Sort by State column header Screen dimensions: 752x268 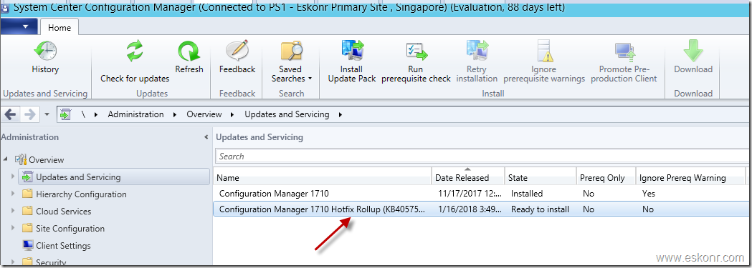[541, 177]
